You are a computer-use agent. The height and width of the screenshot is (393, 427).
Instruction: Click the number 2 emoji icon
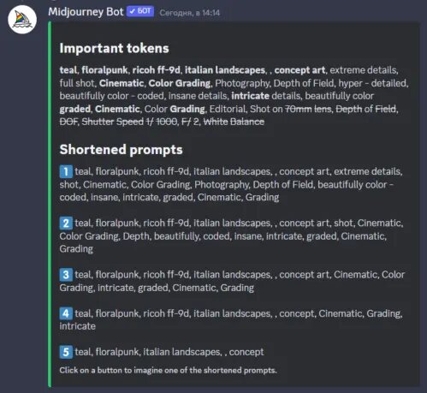click(66, 223)
